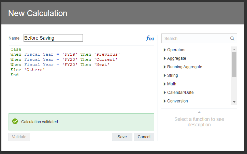Click the 'Name' field label
The height and width of the screenshot is (154, 247).
click(x=14, y=38)
